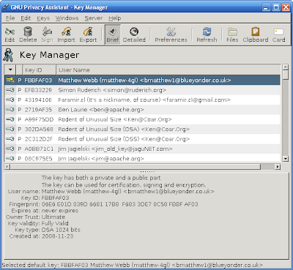Click the key icon of A0BB71C1 row
Screen dimensions: 293x270
(10, 149)
